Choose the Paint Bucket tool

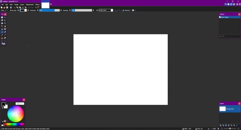click(2, 29)
